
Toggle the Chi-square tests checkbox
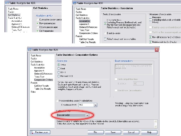pos(105,23)
